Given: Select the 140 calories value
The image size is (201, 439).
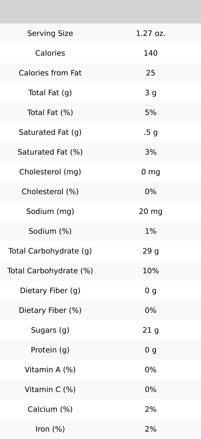Looking at the screenshot, I should (151, 53).
